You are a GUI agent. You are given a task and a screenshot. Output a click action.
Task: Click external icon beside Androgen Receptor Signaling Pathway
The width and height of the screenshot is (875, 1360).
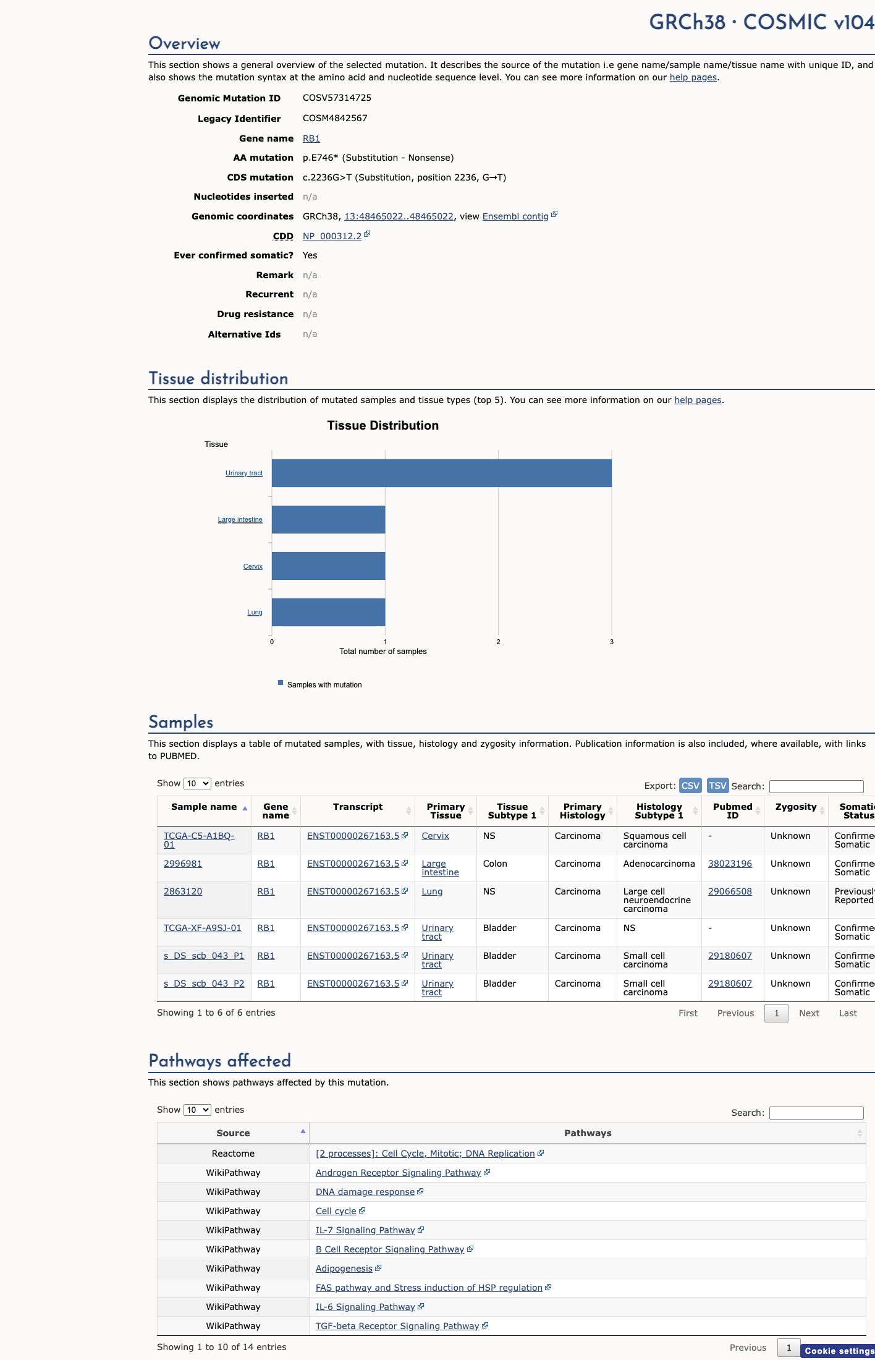click(487, 1172)
